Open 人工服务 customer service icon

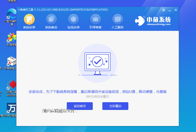tap(118, 19)
